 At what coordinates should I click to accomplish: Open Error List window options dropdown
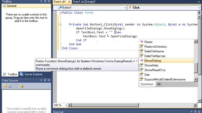(192, 112)
